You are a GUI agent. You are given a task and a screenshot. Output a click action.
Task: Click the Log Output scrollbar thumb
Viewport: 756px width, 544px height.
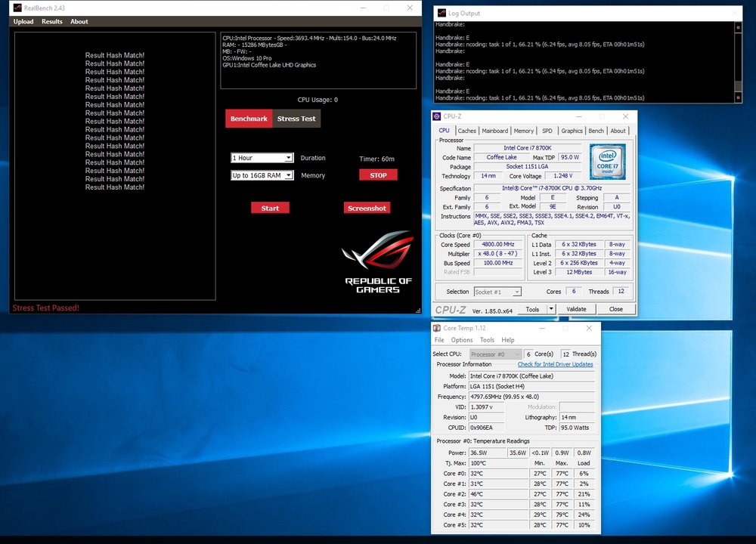[x=738, y=86]
